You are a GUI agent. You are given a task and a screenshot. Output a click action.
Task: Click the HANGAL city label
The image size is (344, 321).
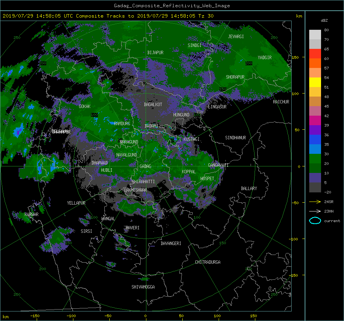[108, 219]
